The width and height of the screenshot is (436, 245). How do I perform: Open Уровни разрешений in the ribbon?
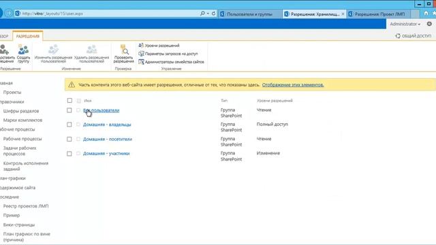click(159, 46)
